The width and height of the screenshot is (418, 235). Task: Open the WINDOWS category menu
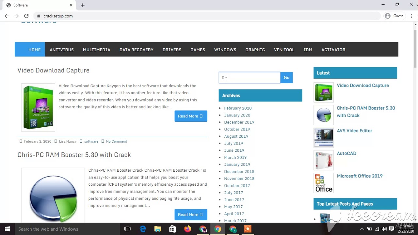point(225,50)
